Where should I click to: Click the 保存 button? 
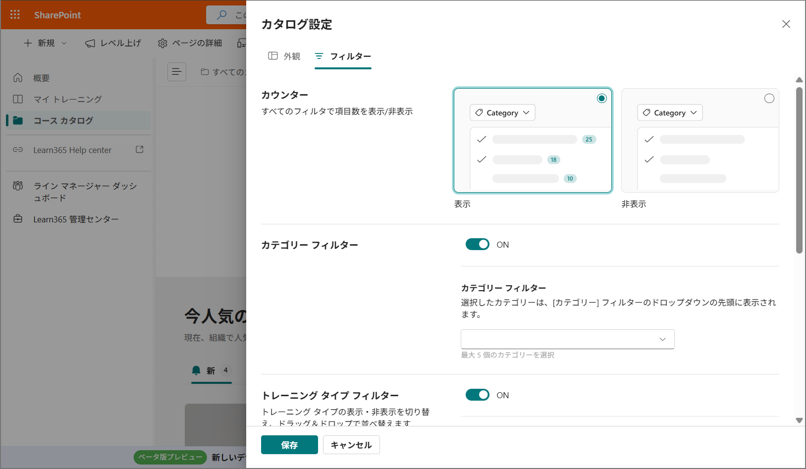[289, 445]
